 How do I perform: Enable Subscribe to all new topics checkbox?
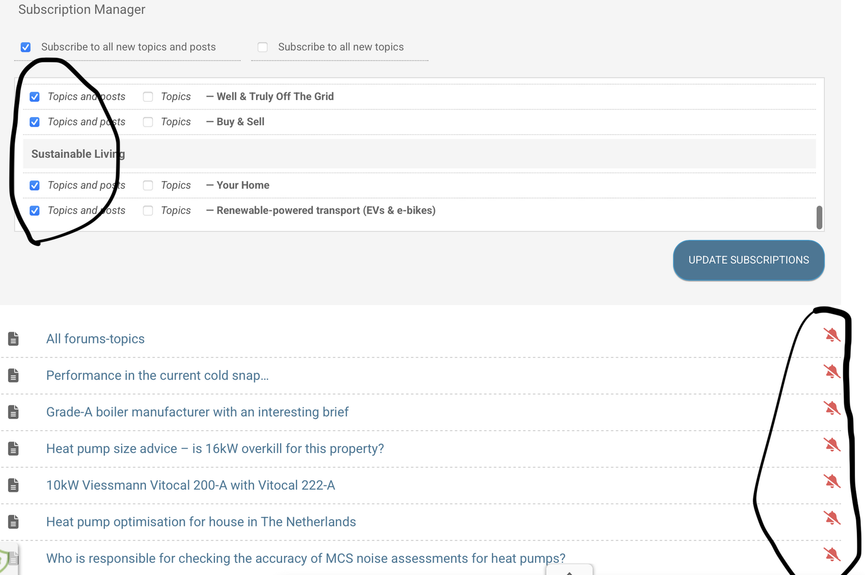pyautogui.click(x=262, y=47)
